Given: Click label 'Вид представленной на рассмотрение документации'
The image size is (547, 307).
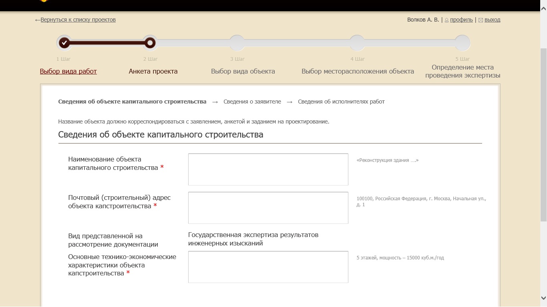Looking at the screenshot, I should coord(113,240).
